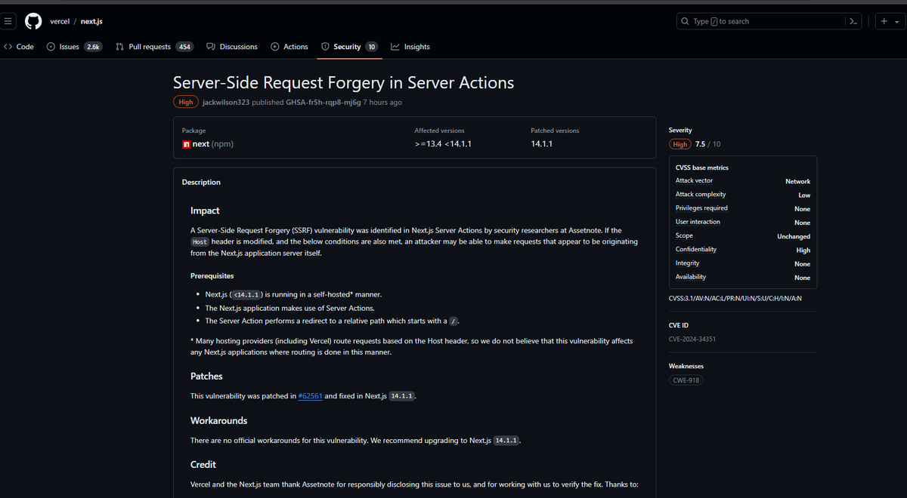Click the '<14.1.1' code tag in Prerequisites
This screenshot has height=498, width=907.
[x=247, y=294]
